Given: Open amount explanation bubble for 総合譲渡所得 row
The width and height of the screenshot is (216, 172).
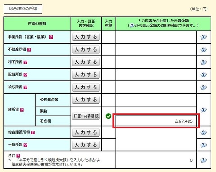Looking at the screenshot, I should click(x=203, y=132).
